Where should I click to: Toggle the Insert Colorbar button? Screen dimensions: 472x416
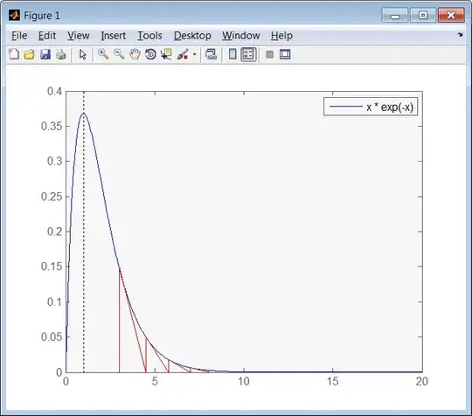(x=233, y=54)
